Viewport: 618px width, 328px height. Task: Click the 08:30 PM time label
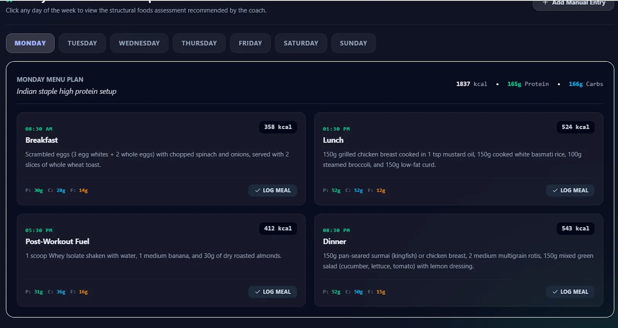click(336, 231)
